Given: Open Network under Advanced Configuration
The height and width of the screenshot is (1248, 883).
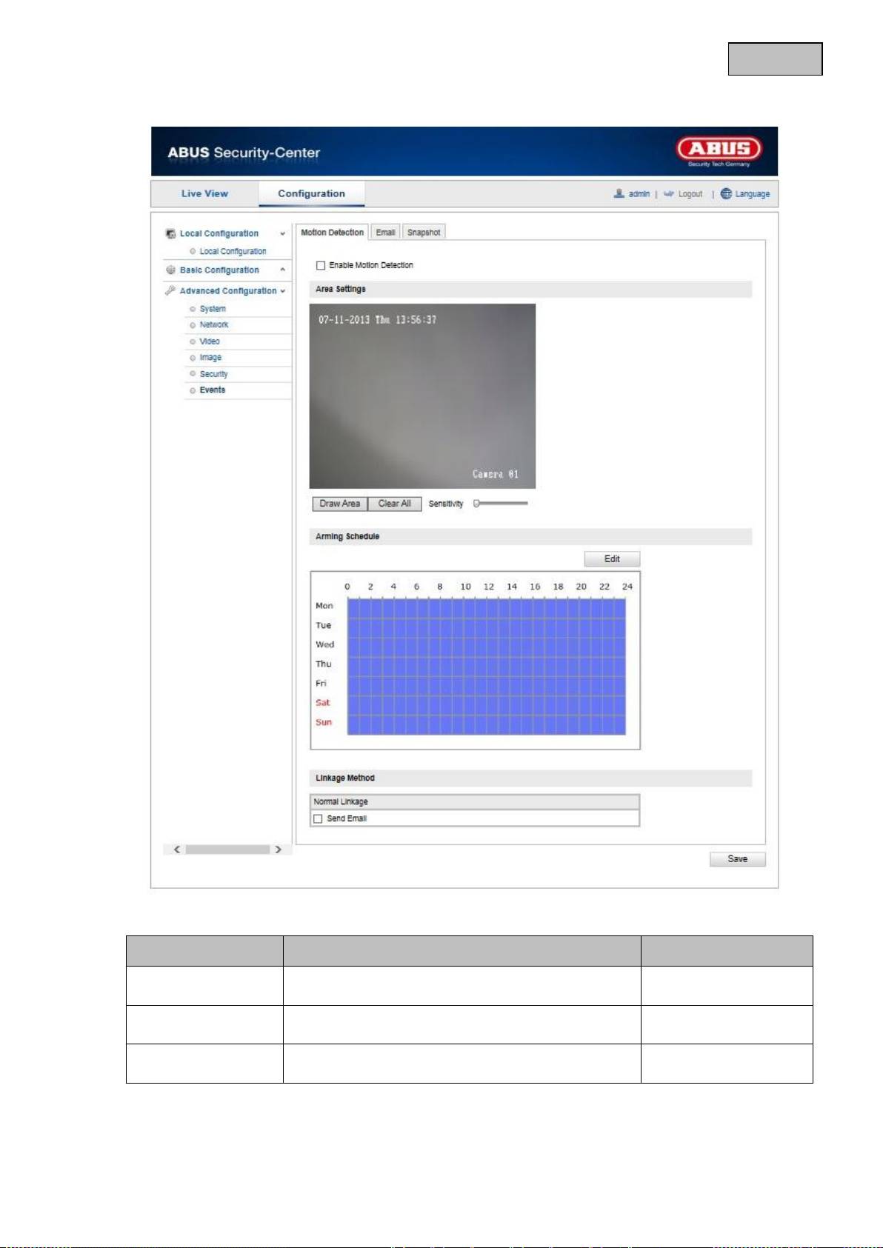Looking at the screenshot, I should pos(214,325).
